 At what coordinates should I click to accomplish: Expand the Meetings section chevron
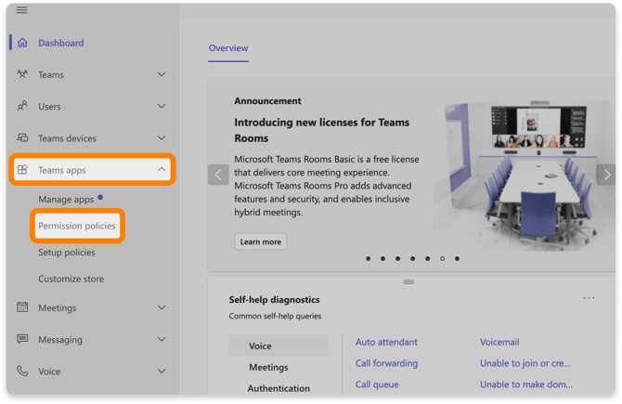tap(162, 307)
